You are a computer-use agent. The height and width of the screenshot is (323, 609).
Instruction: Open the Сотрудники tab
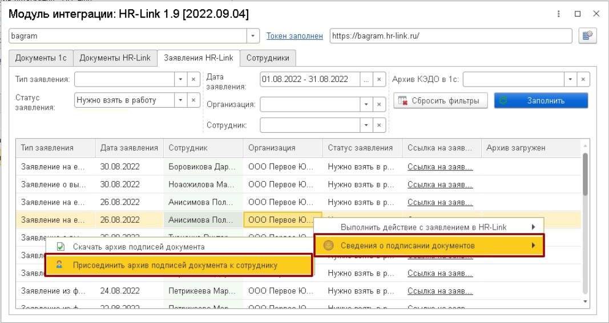[268, 58]
